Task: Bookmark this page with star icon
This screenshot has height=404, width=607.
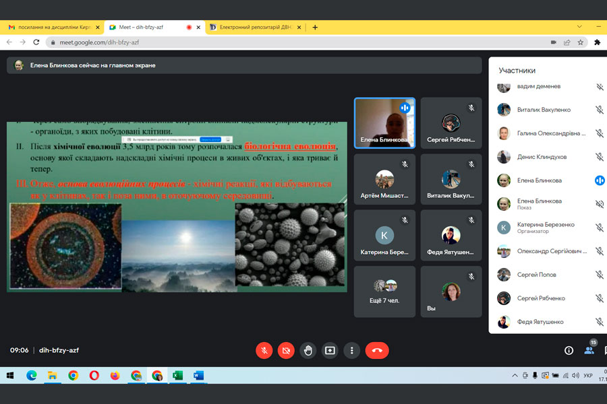Action: click(580, 42)
